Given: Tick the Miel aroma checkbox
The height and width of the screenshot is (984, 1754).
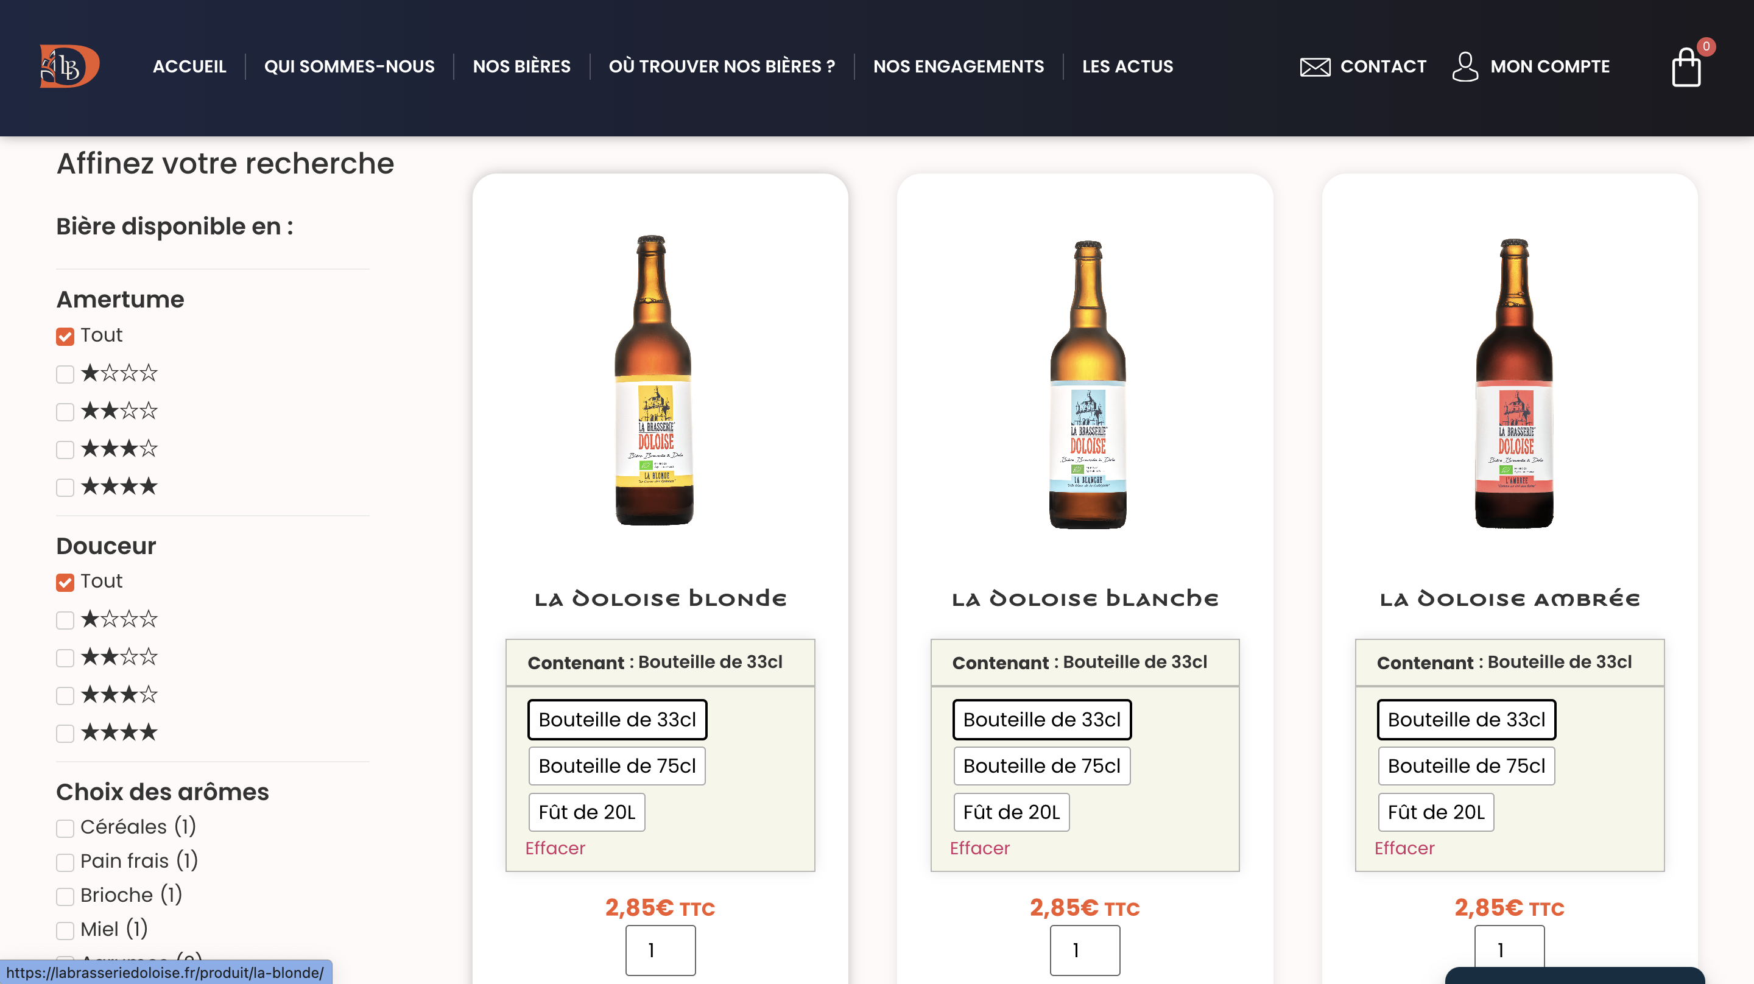Looking at the screenshot, I should coord(65,930).
